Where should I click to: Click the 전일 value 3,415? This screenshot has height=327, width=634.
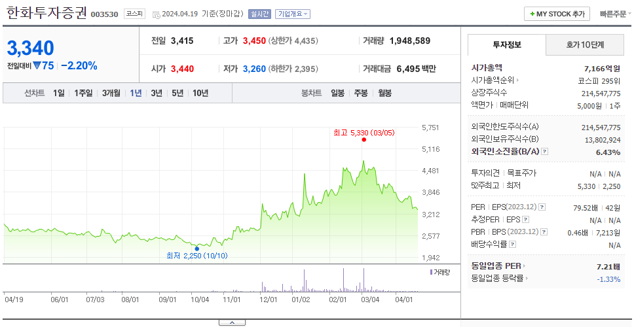(182, 41)
